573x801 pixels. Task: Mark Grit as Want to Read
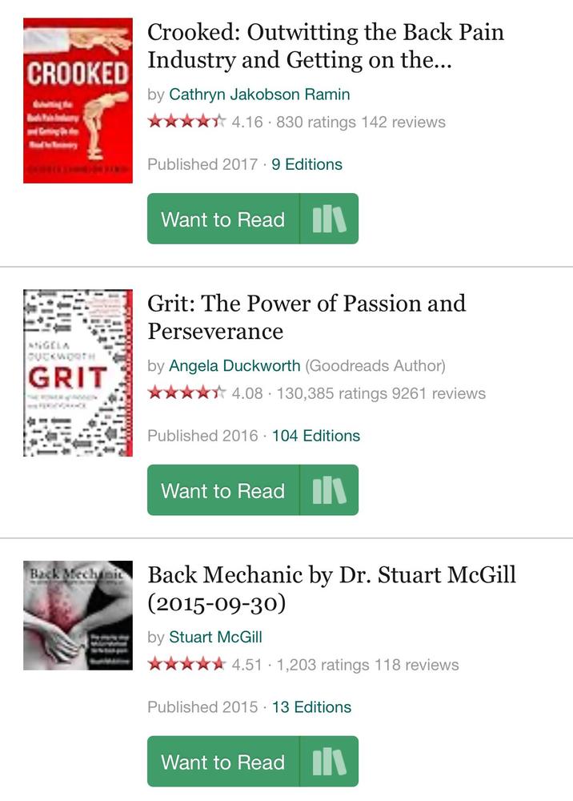point(223,489)
